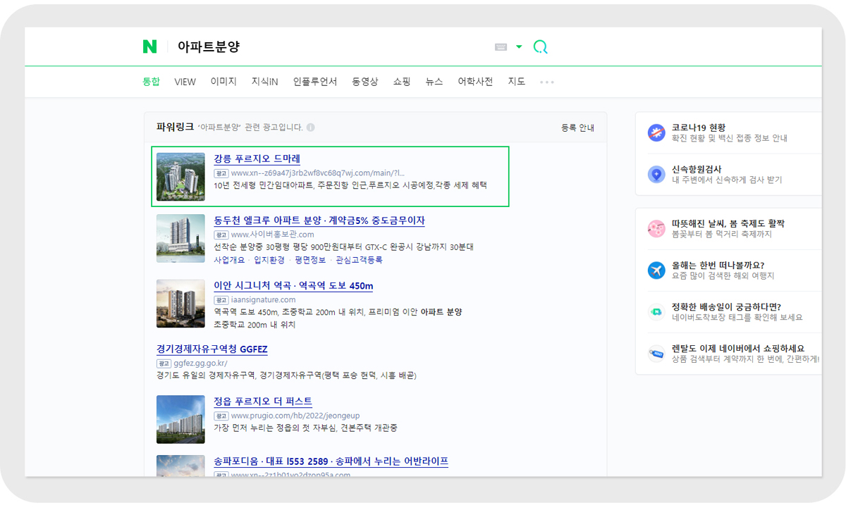Image resolution: width=846 pixels, height=510 pixels.
Task: Click the green search magnifier icon
Action: 540,47
